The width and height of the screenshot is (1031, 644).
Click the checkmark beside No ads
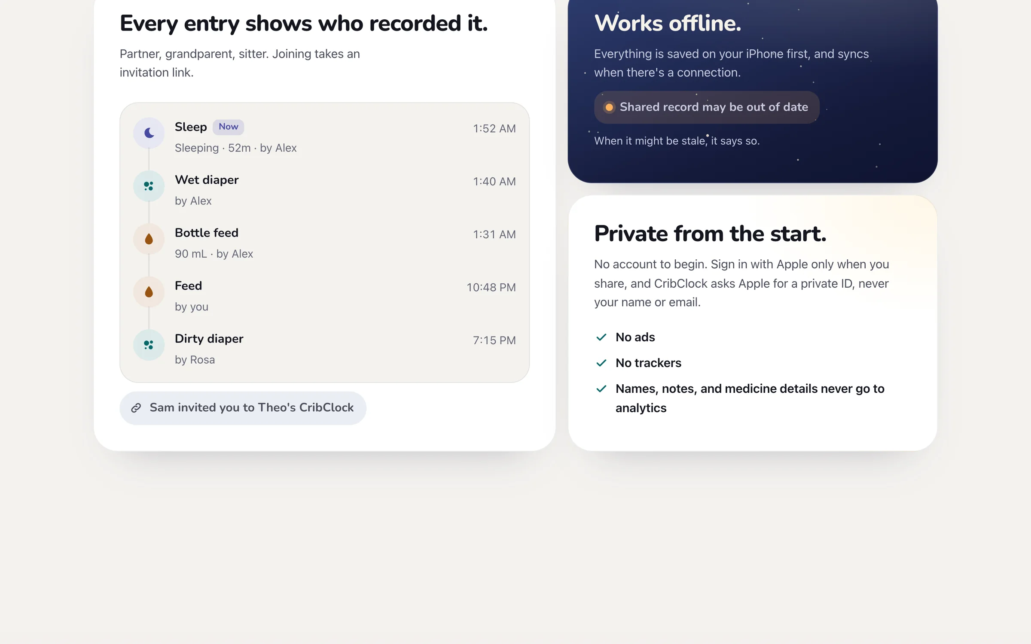coord(601,337)
